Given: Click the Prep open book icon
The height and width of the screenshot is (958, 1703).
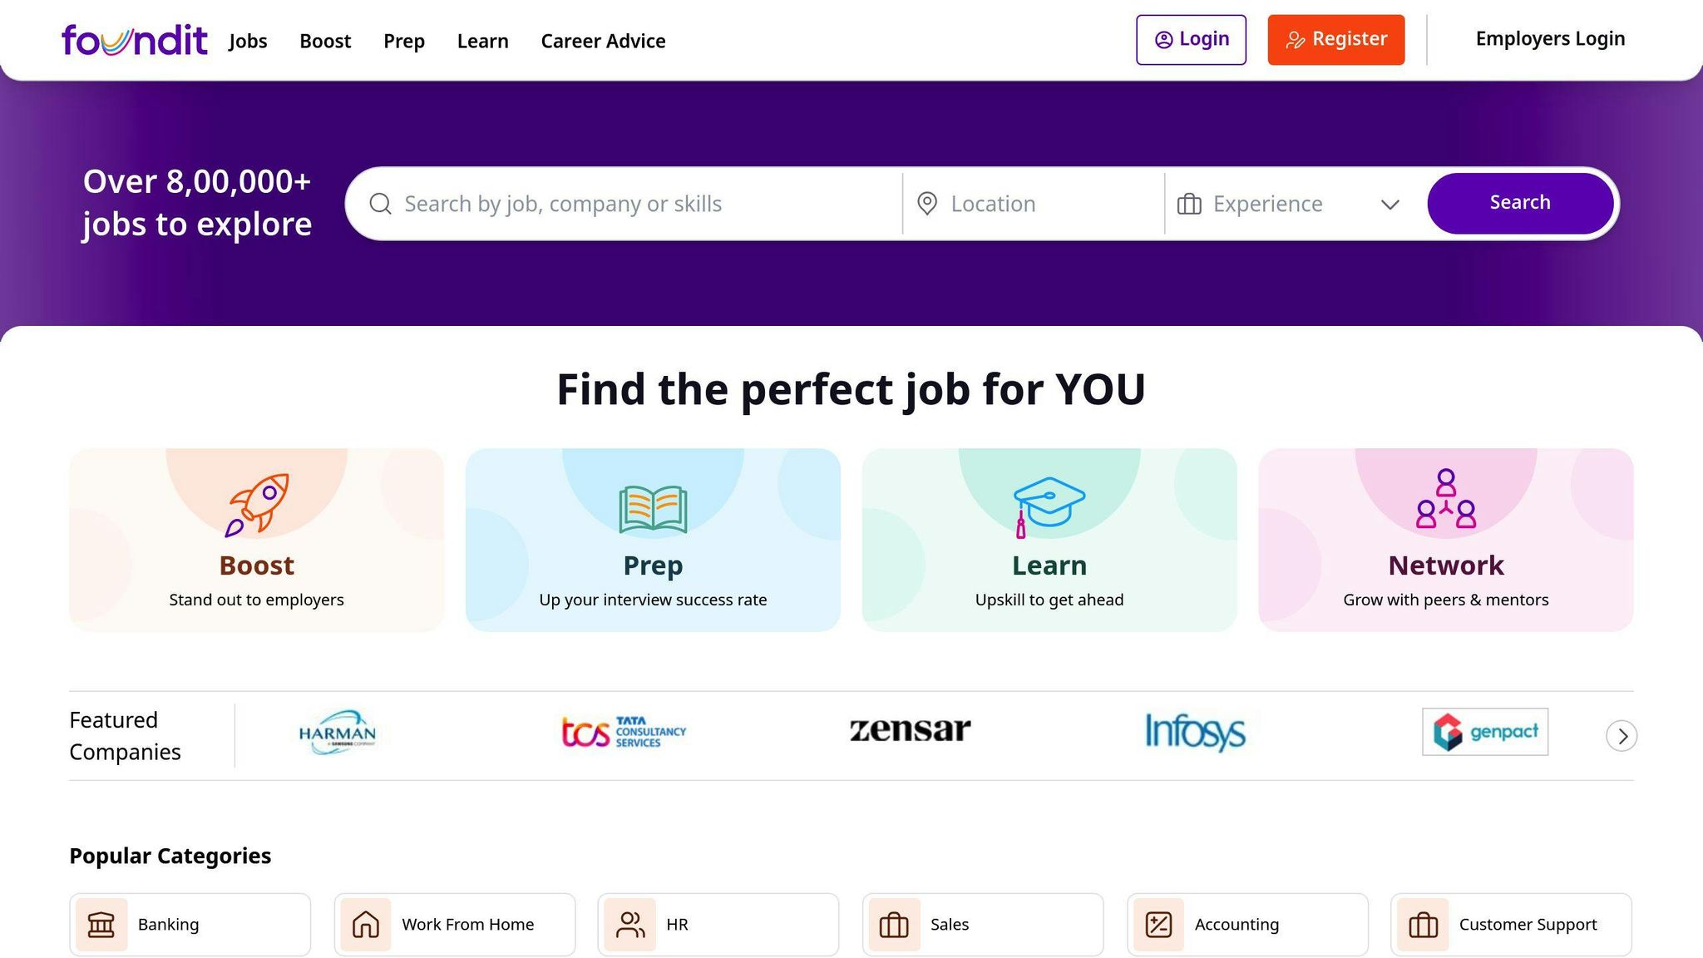Looking at the screenshot, I should [653, 508].
